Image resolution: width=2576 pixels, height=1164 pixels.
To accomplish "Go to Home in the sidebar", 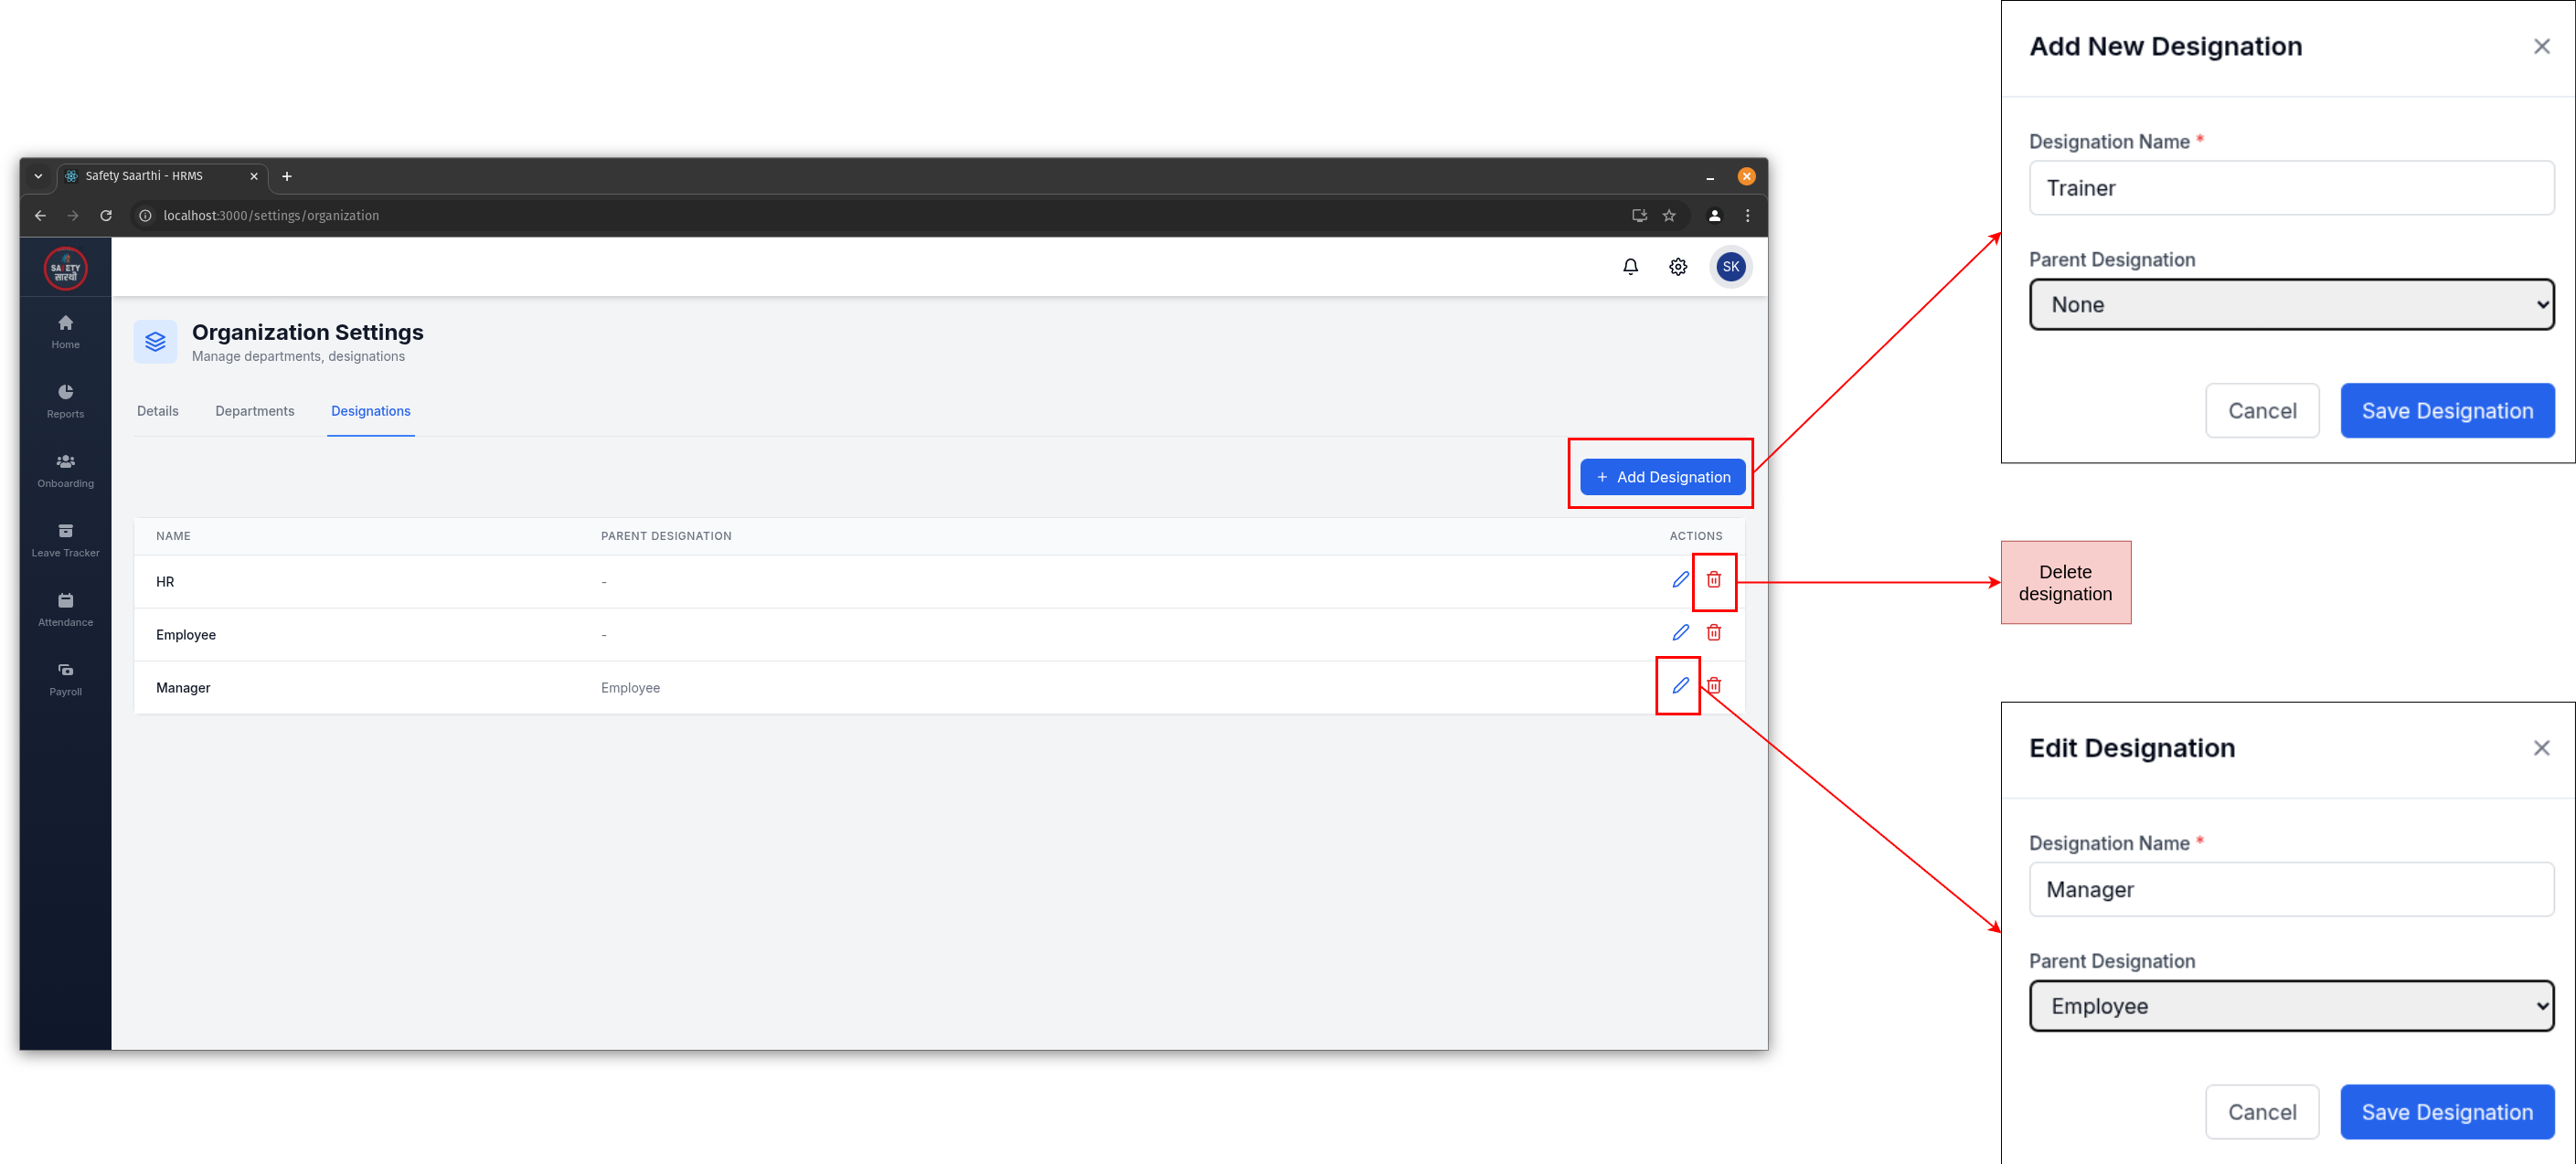I will pyautogui.click(x=65, y=332).
